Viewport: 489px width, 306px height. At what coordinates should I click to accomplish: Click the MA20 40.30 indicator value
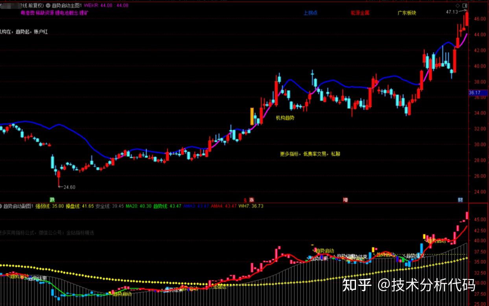(x=138, y=206)
